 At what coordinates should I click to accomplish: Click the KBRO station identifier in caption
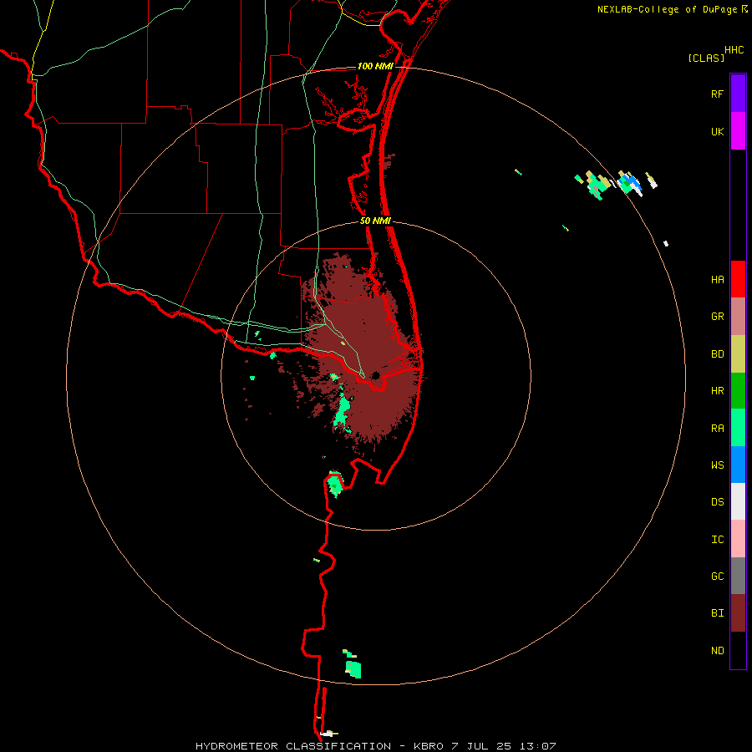tap(429, 746)
